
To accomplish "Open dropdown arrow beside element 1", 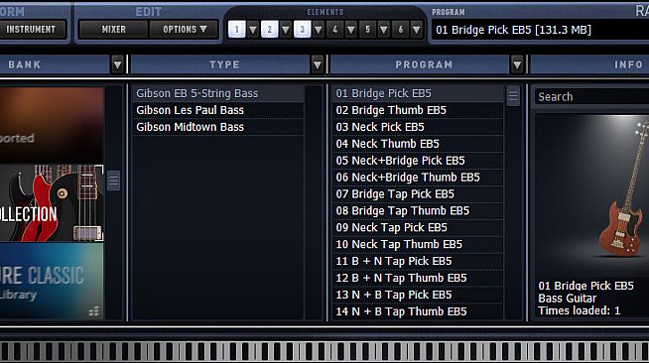I will click(253, 30).
